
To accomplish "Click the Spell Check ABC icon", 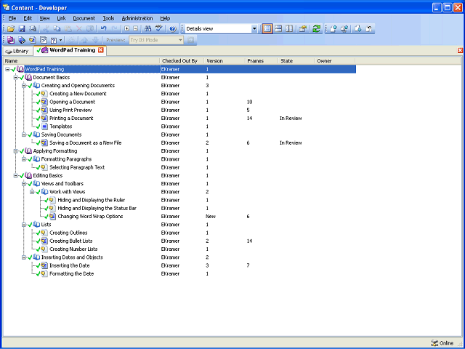I will [159, 29].
